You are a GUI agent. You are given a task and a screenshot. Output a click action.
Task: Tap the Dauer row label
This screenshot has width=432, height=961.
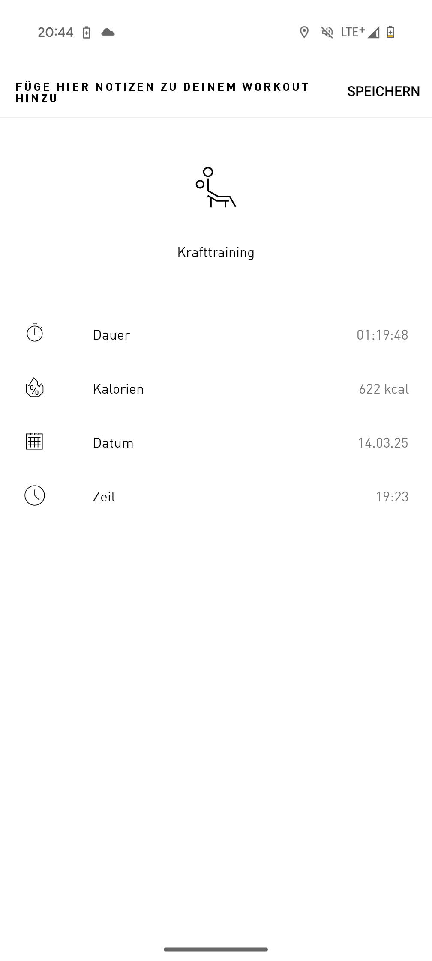[x=111, y=335]
